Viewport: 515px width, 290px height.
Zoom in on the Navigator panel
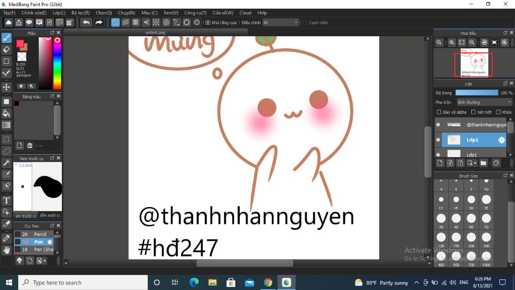(452, 42)
